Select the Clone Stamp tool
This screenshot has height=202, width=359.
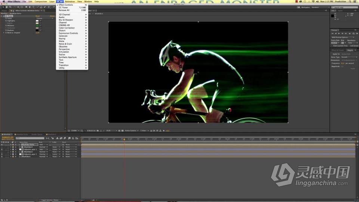coord(41,7)
